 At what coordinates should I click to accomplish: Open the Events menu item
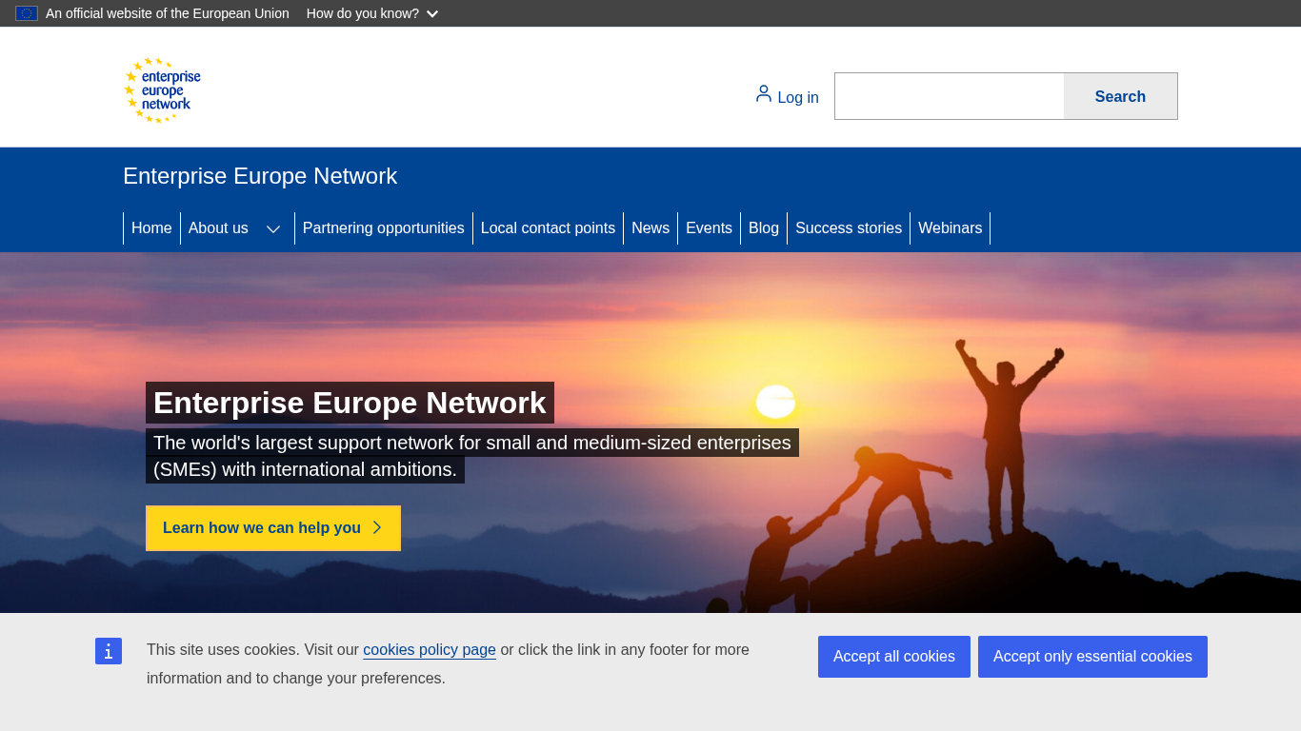[x=709, y=228]
